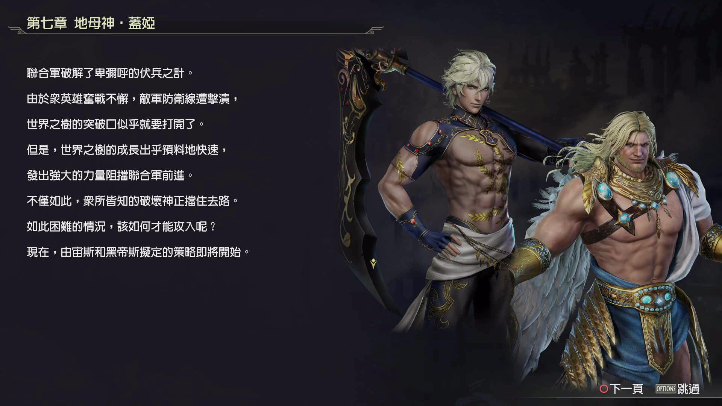
Task: Click the chapter title 第七章 地母神・蓋婭
Action: [91, 23]
